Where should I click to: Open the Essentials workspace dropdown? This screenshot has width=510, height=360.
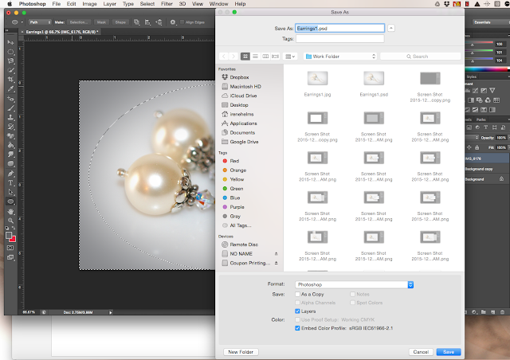(490, 22)
